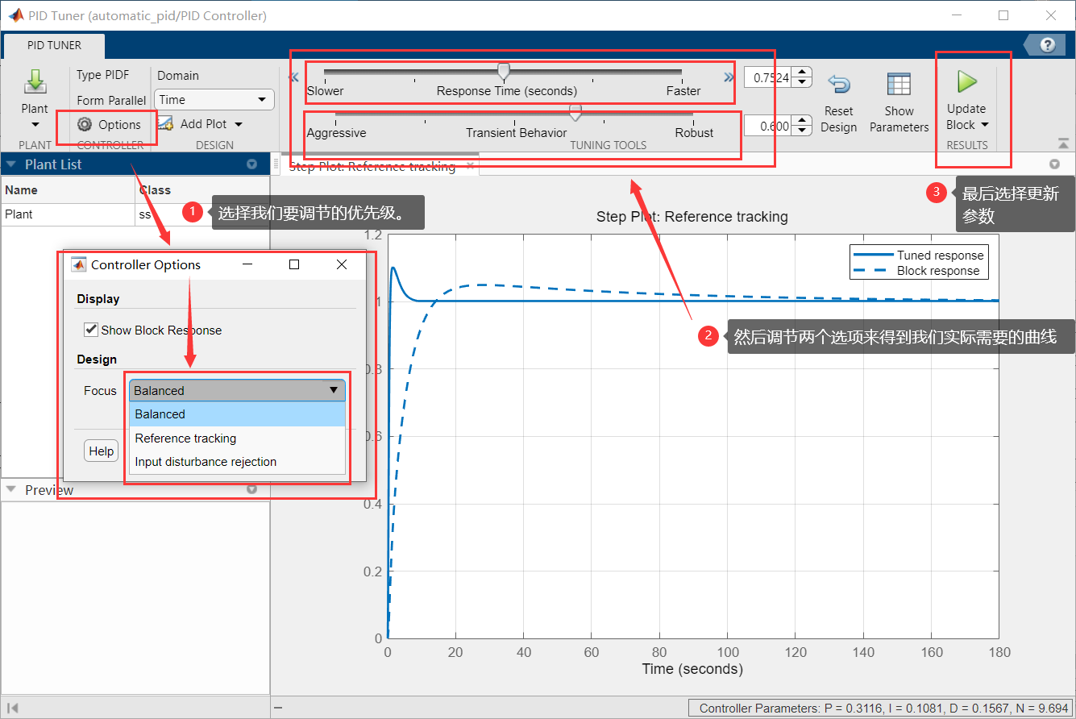Select the PID TUNER ribbon tab
The image size is (1076, 719).
coord(54,45)
